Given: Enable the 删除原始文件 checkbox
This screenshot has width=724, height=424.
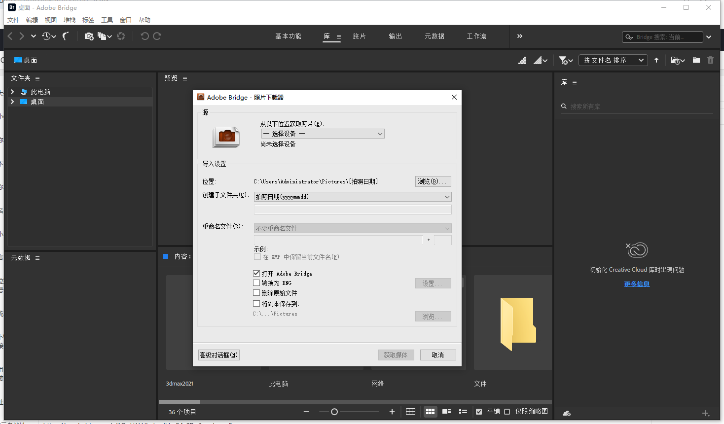Looking at the screenshot, I should (x=256, y=292).
